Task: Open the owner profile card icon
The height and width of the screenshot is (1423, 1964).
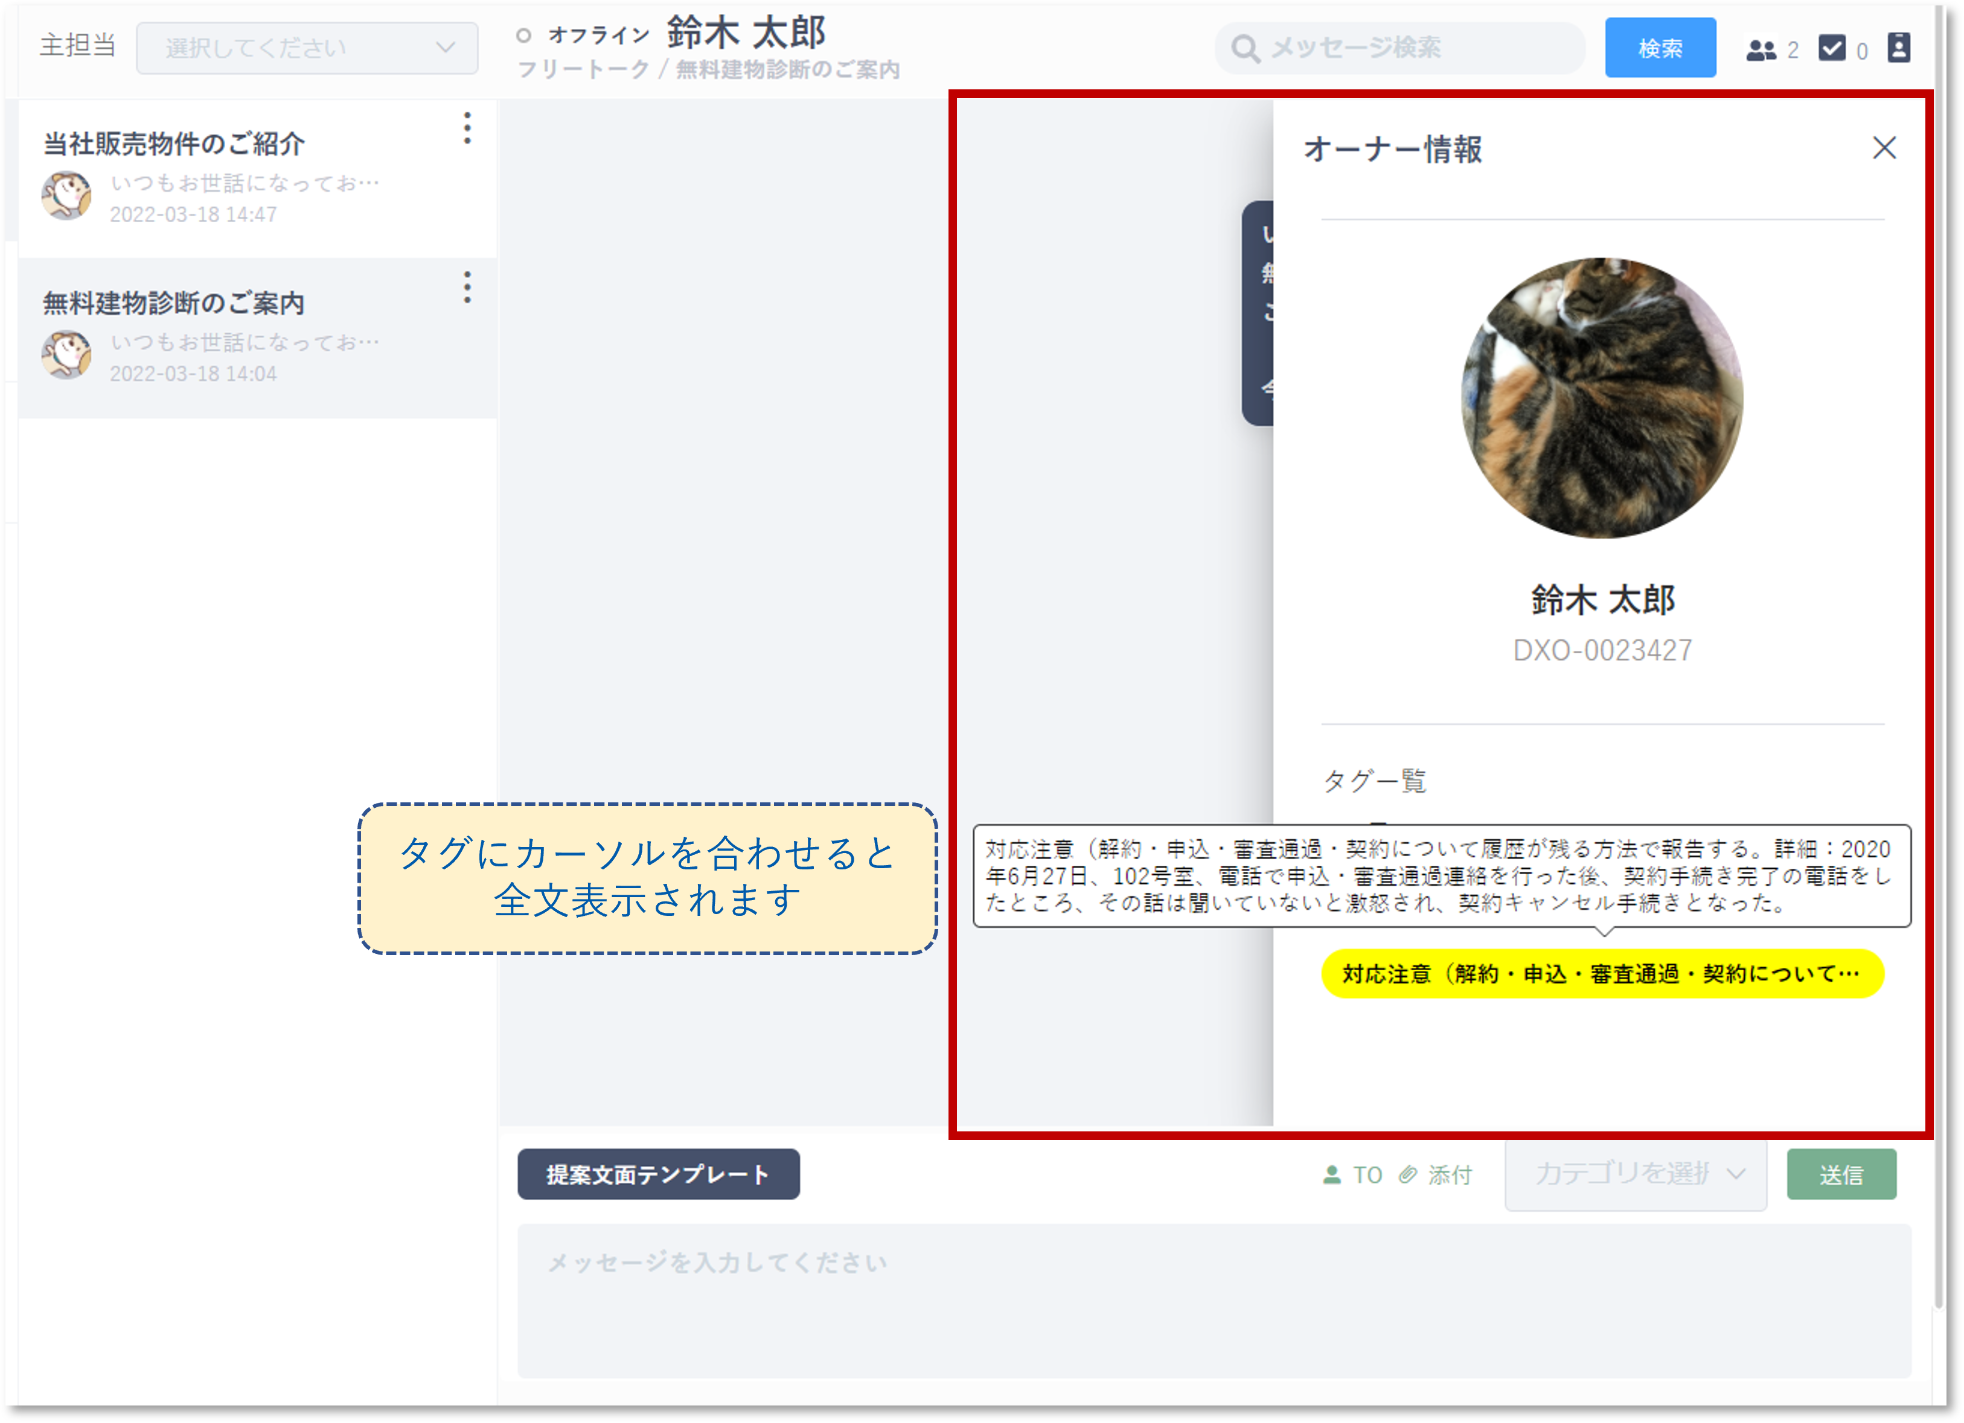Action: coord(1898,48)
